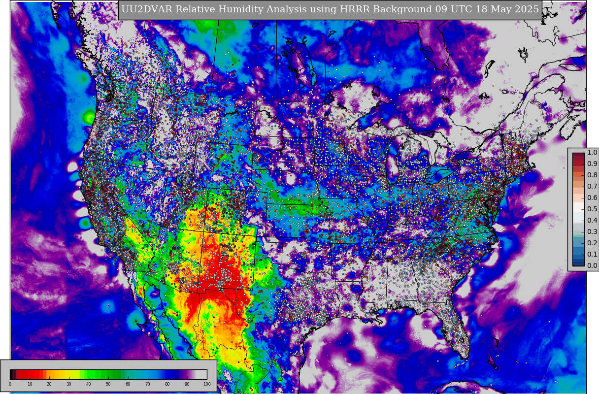The height and width of the screenshot is (394, 599).
Task: Click the 0 tick label on humidity colorbar
Action: point(10,384)
